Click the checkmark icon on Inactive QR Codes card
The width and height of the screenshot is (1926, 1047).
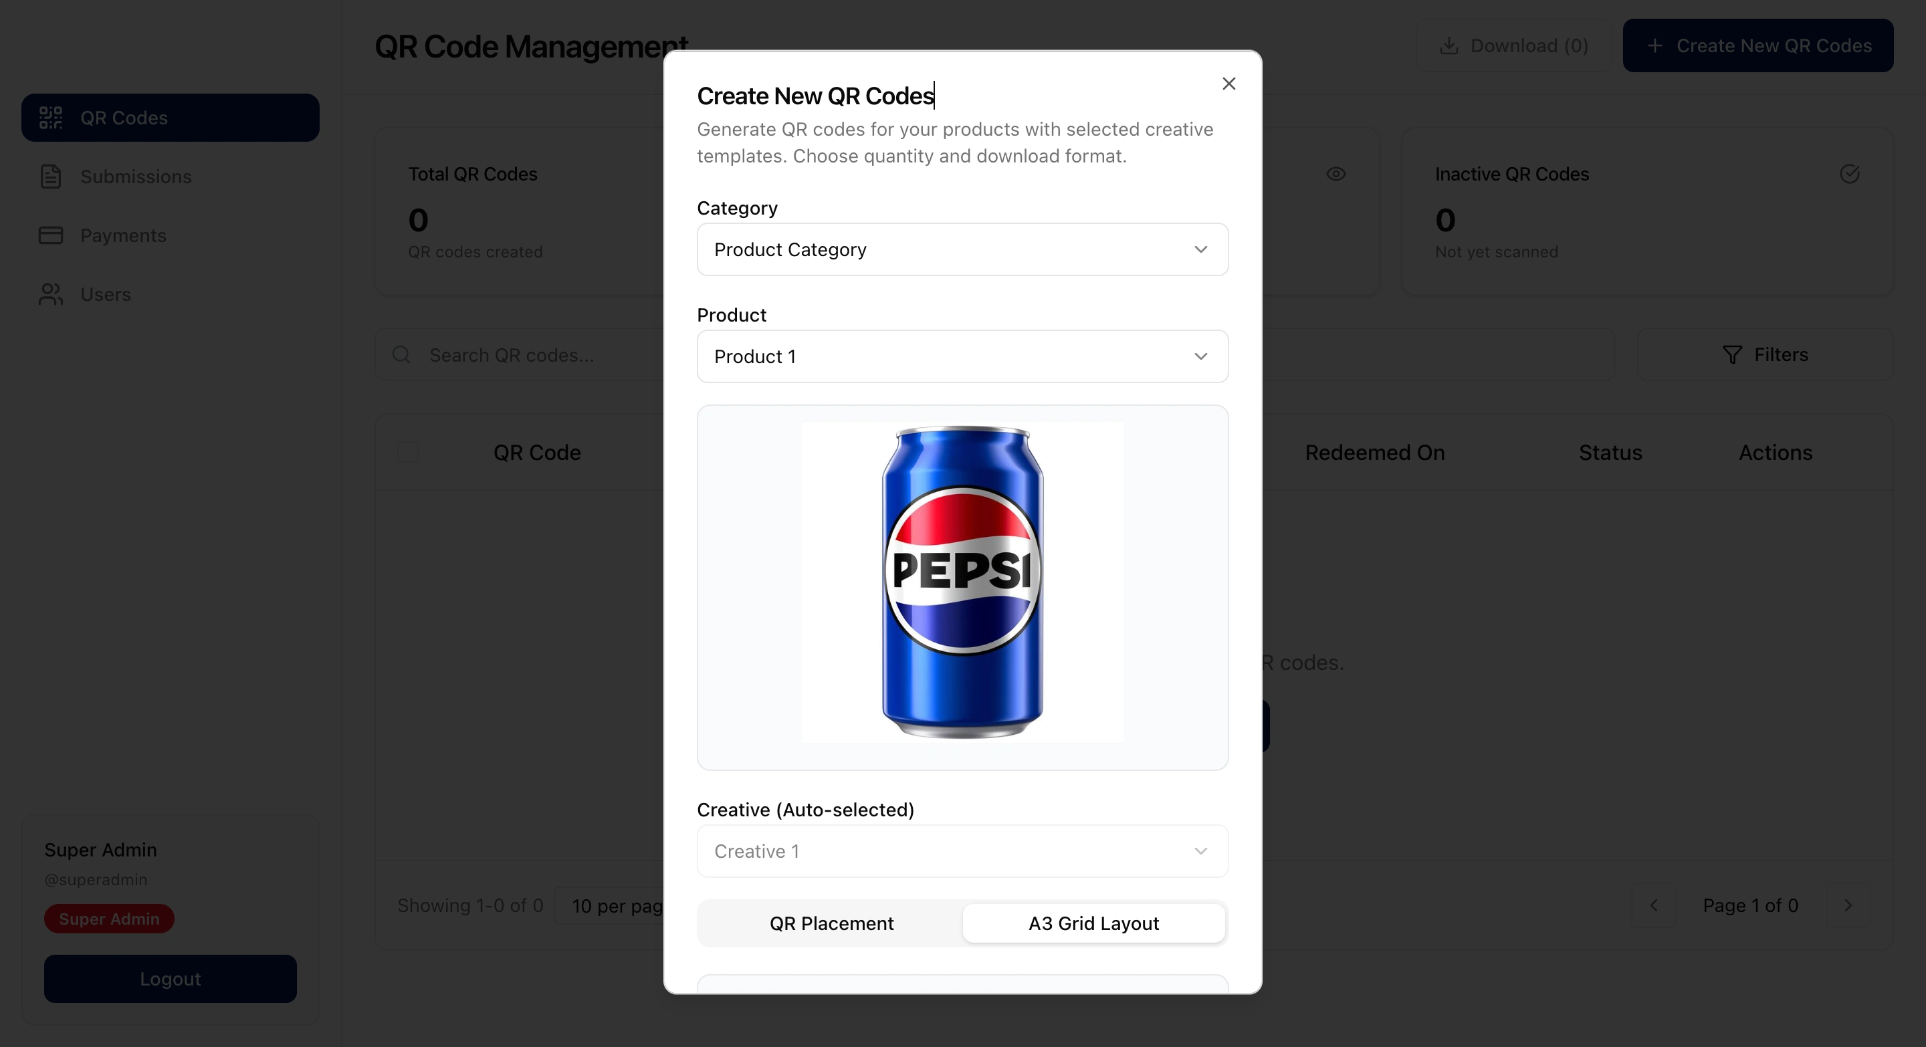(x=1850, y=174)
